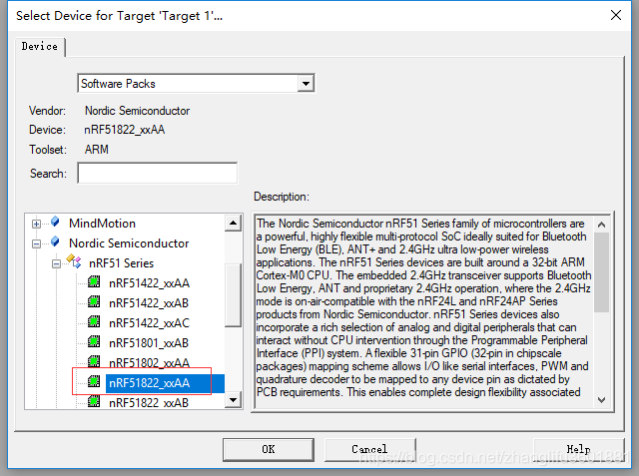Click description box scroll down arrow

tap(601, 400)
